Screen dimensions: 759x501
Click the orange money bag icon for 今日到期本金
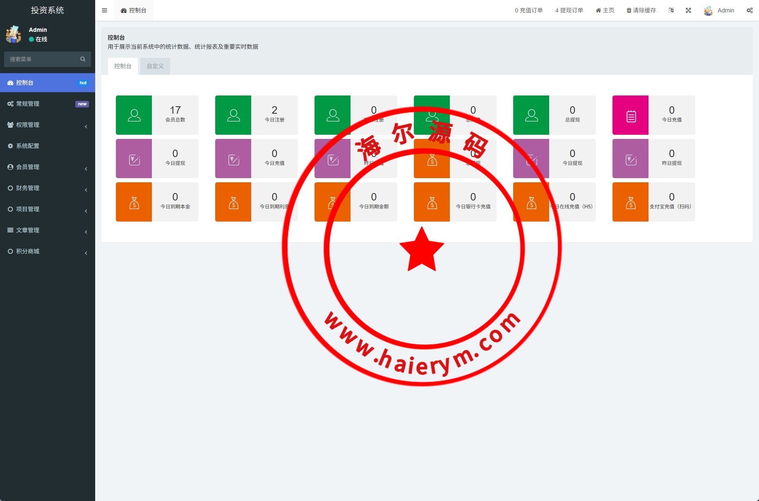pyautogui.click(x=134, y=202)
